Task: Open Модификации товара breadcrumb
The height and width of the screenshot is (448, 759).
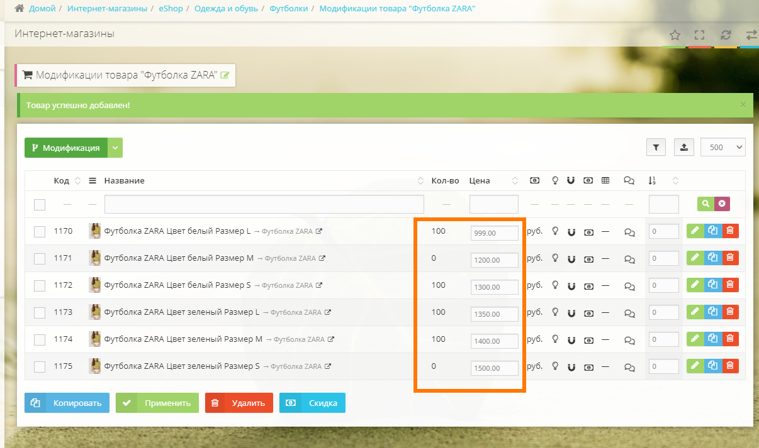Action: (x=397, y=9)
